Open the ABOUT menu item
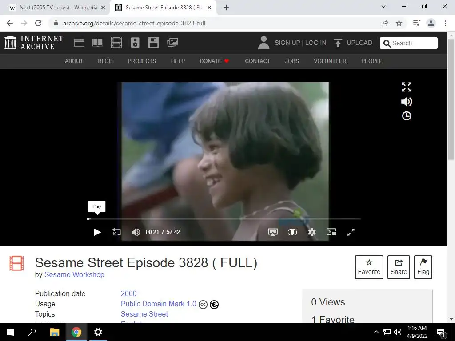455x341 pixels. click(74, 61)
